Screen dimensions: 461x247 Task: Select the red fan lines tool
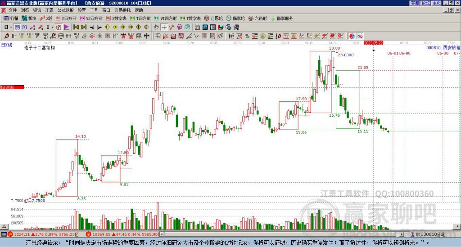click(x=166, y=36)
